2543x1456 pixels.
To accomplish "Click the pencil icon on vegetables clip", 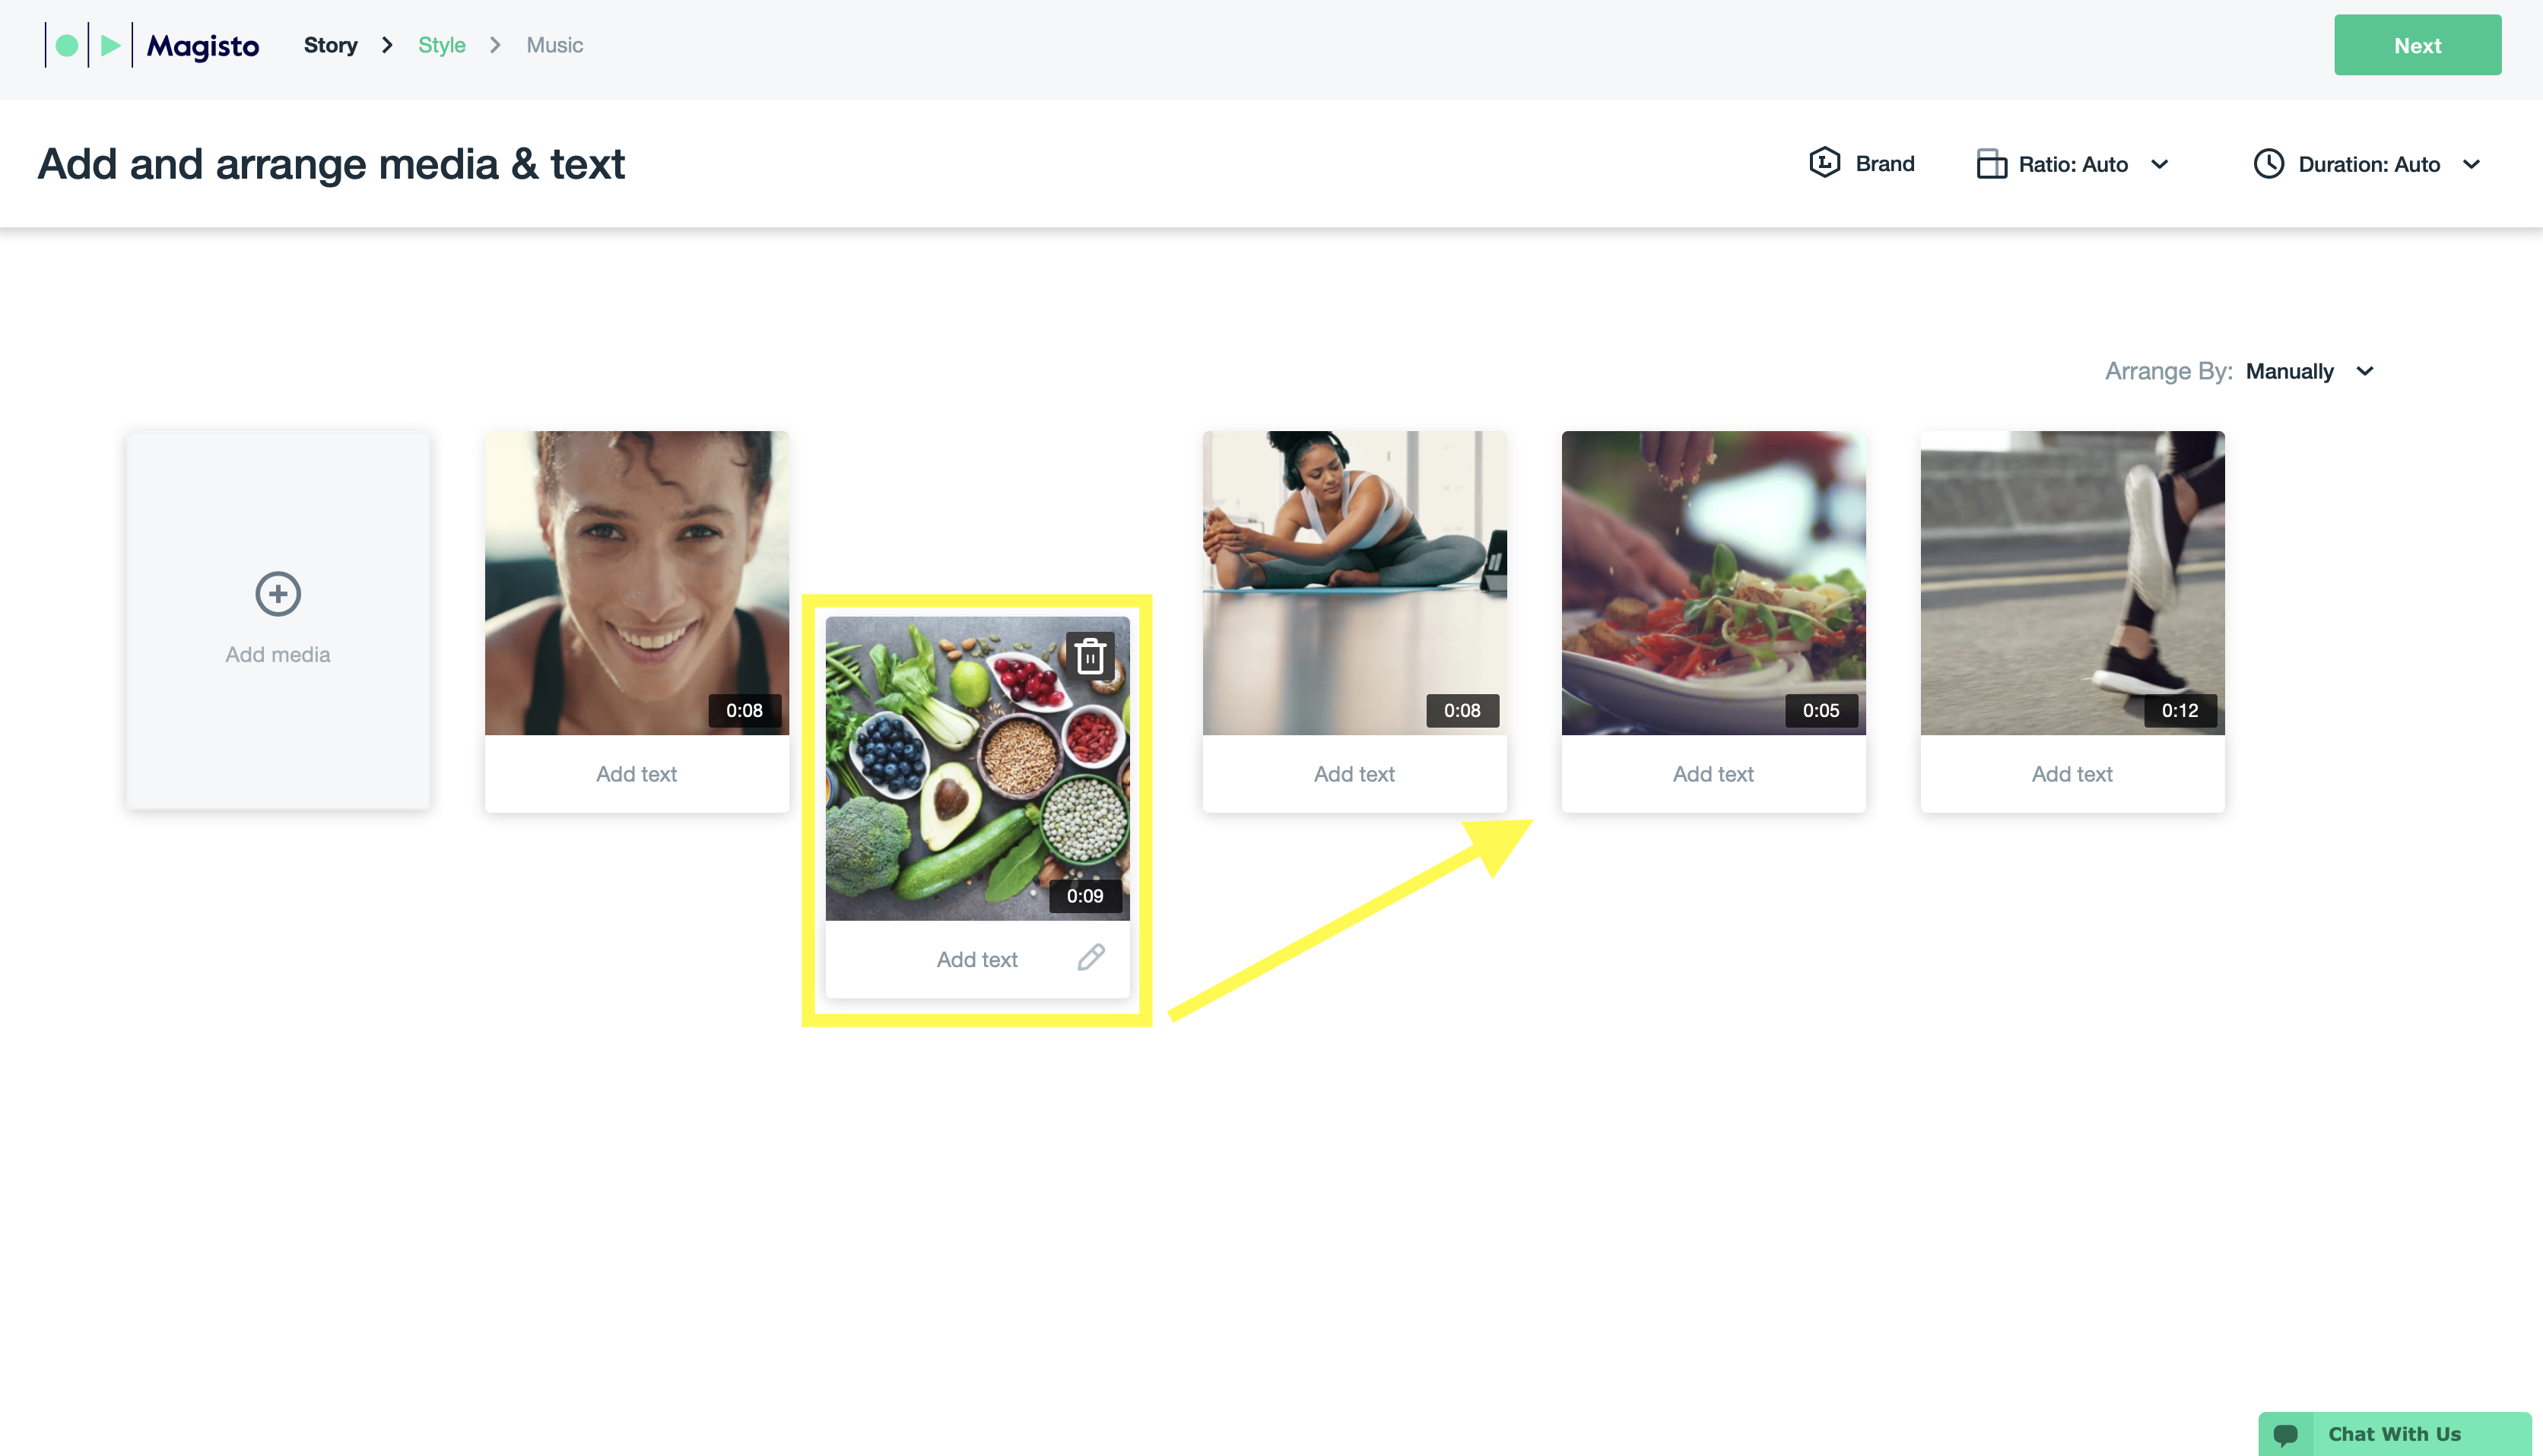I will coord(1091,958).
